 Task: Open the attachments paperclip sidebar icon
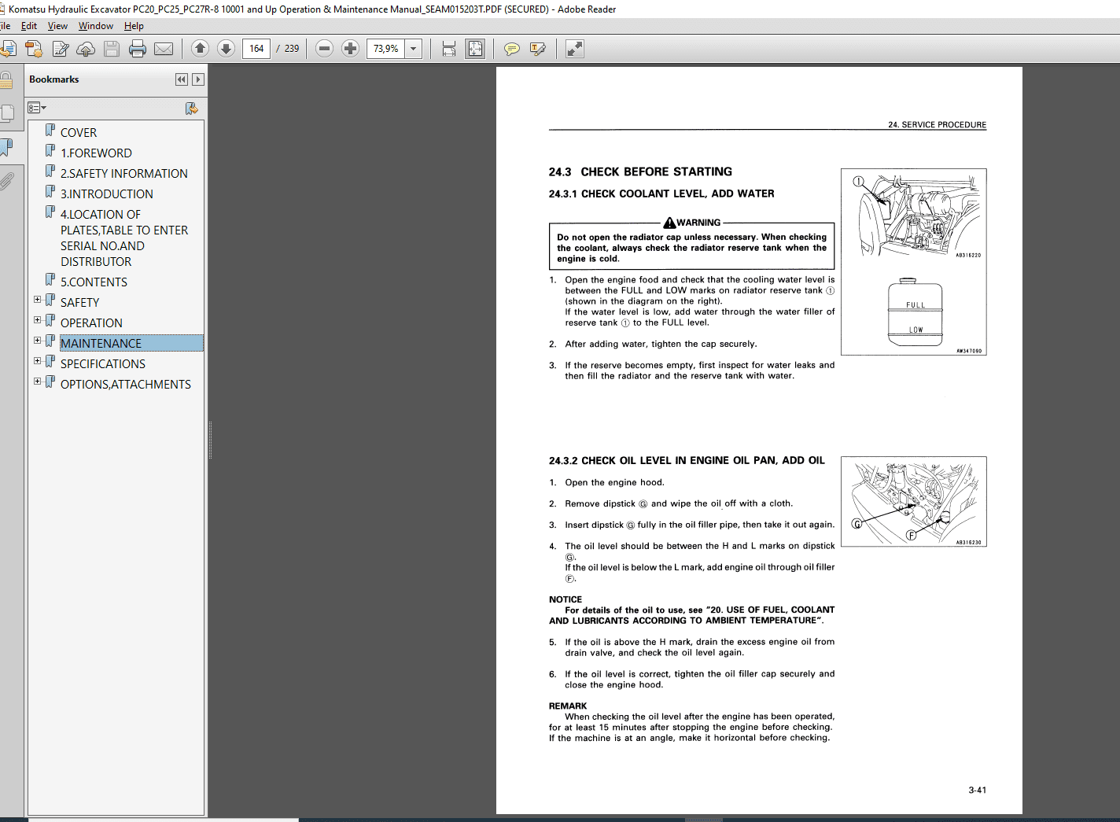(6, 181)
